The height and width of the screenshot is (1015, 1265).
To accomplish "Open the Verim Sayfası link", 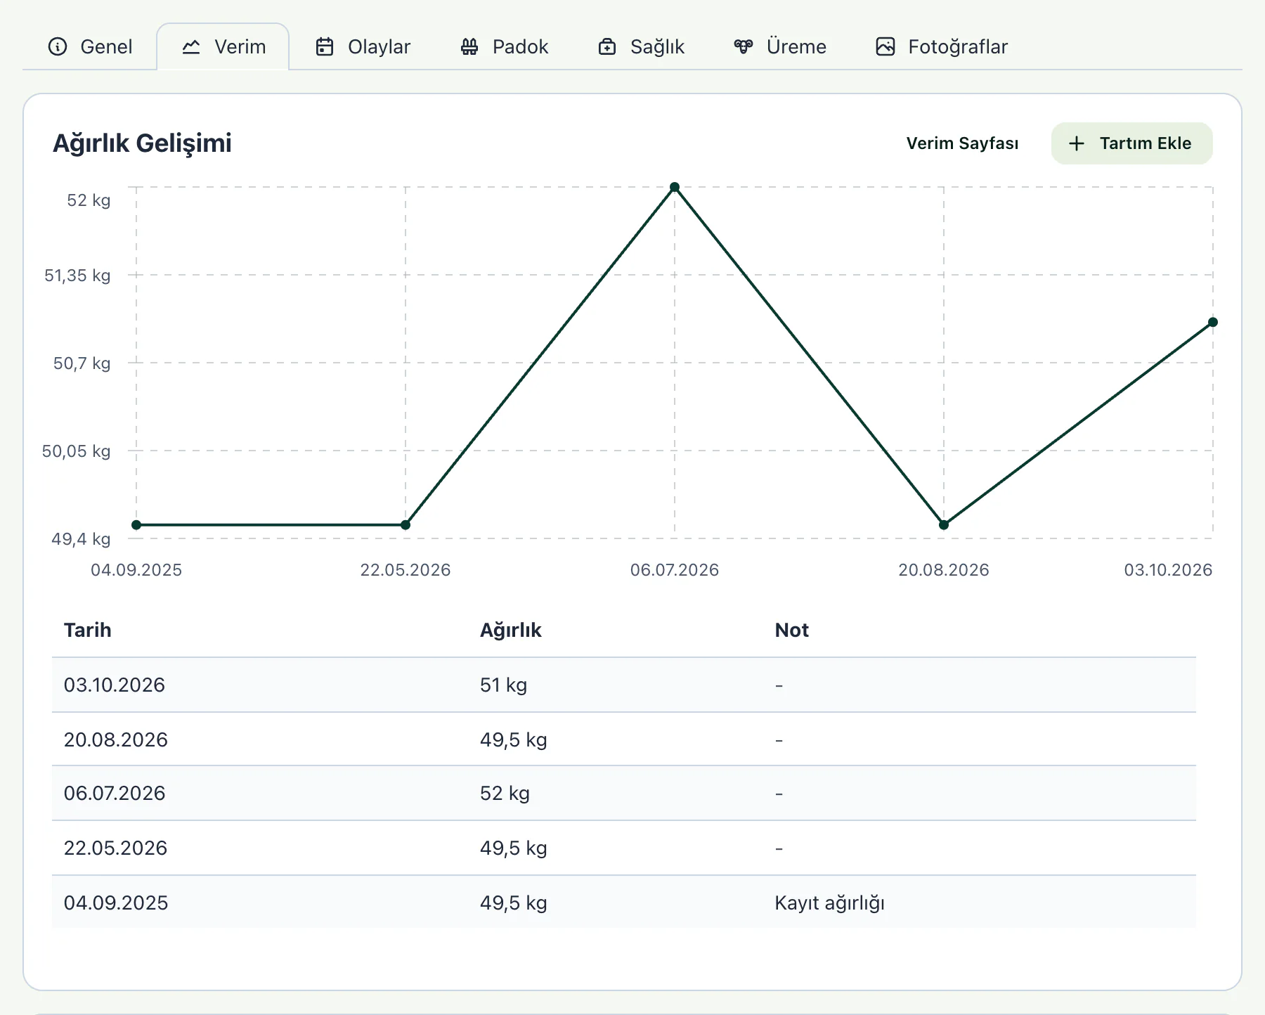I will point(962,143).
